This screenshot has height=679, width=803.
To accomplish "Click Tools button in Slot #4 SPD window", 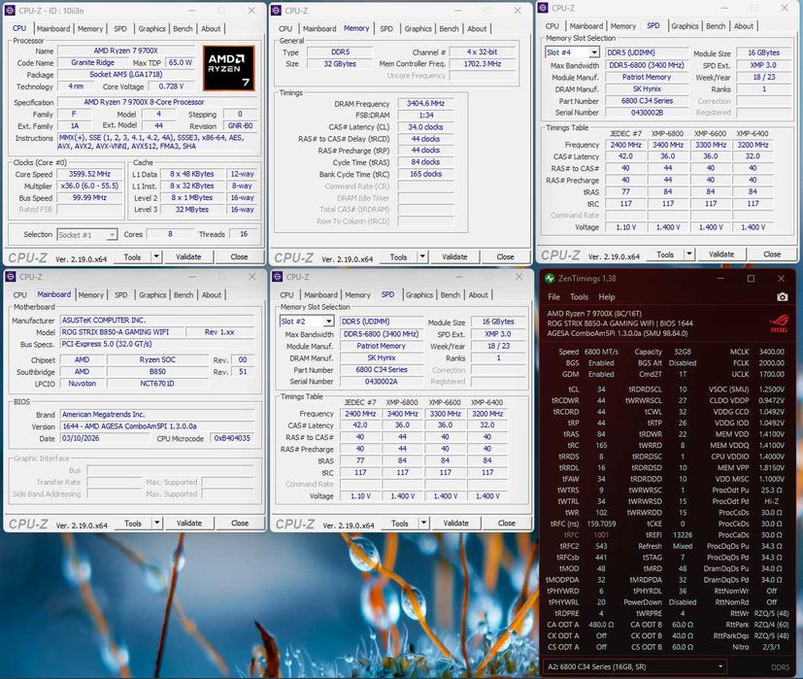I will pyautogui.click(x=665, y=255).
